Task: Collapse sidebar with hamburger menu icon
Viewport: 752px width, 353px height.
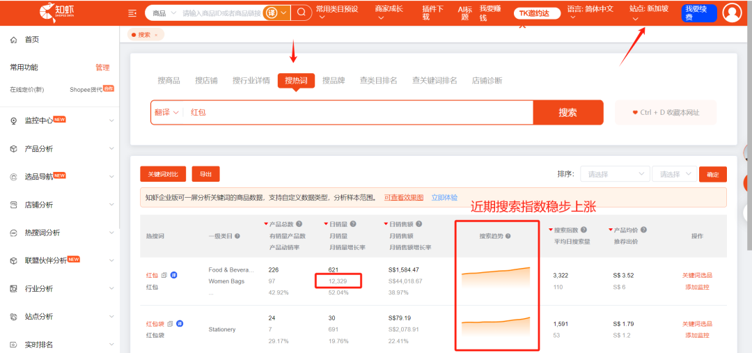Action: click(x=132, y=13)
